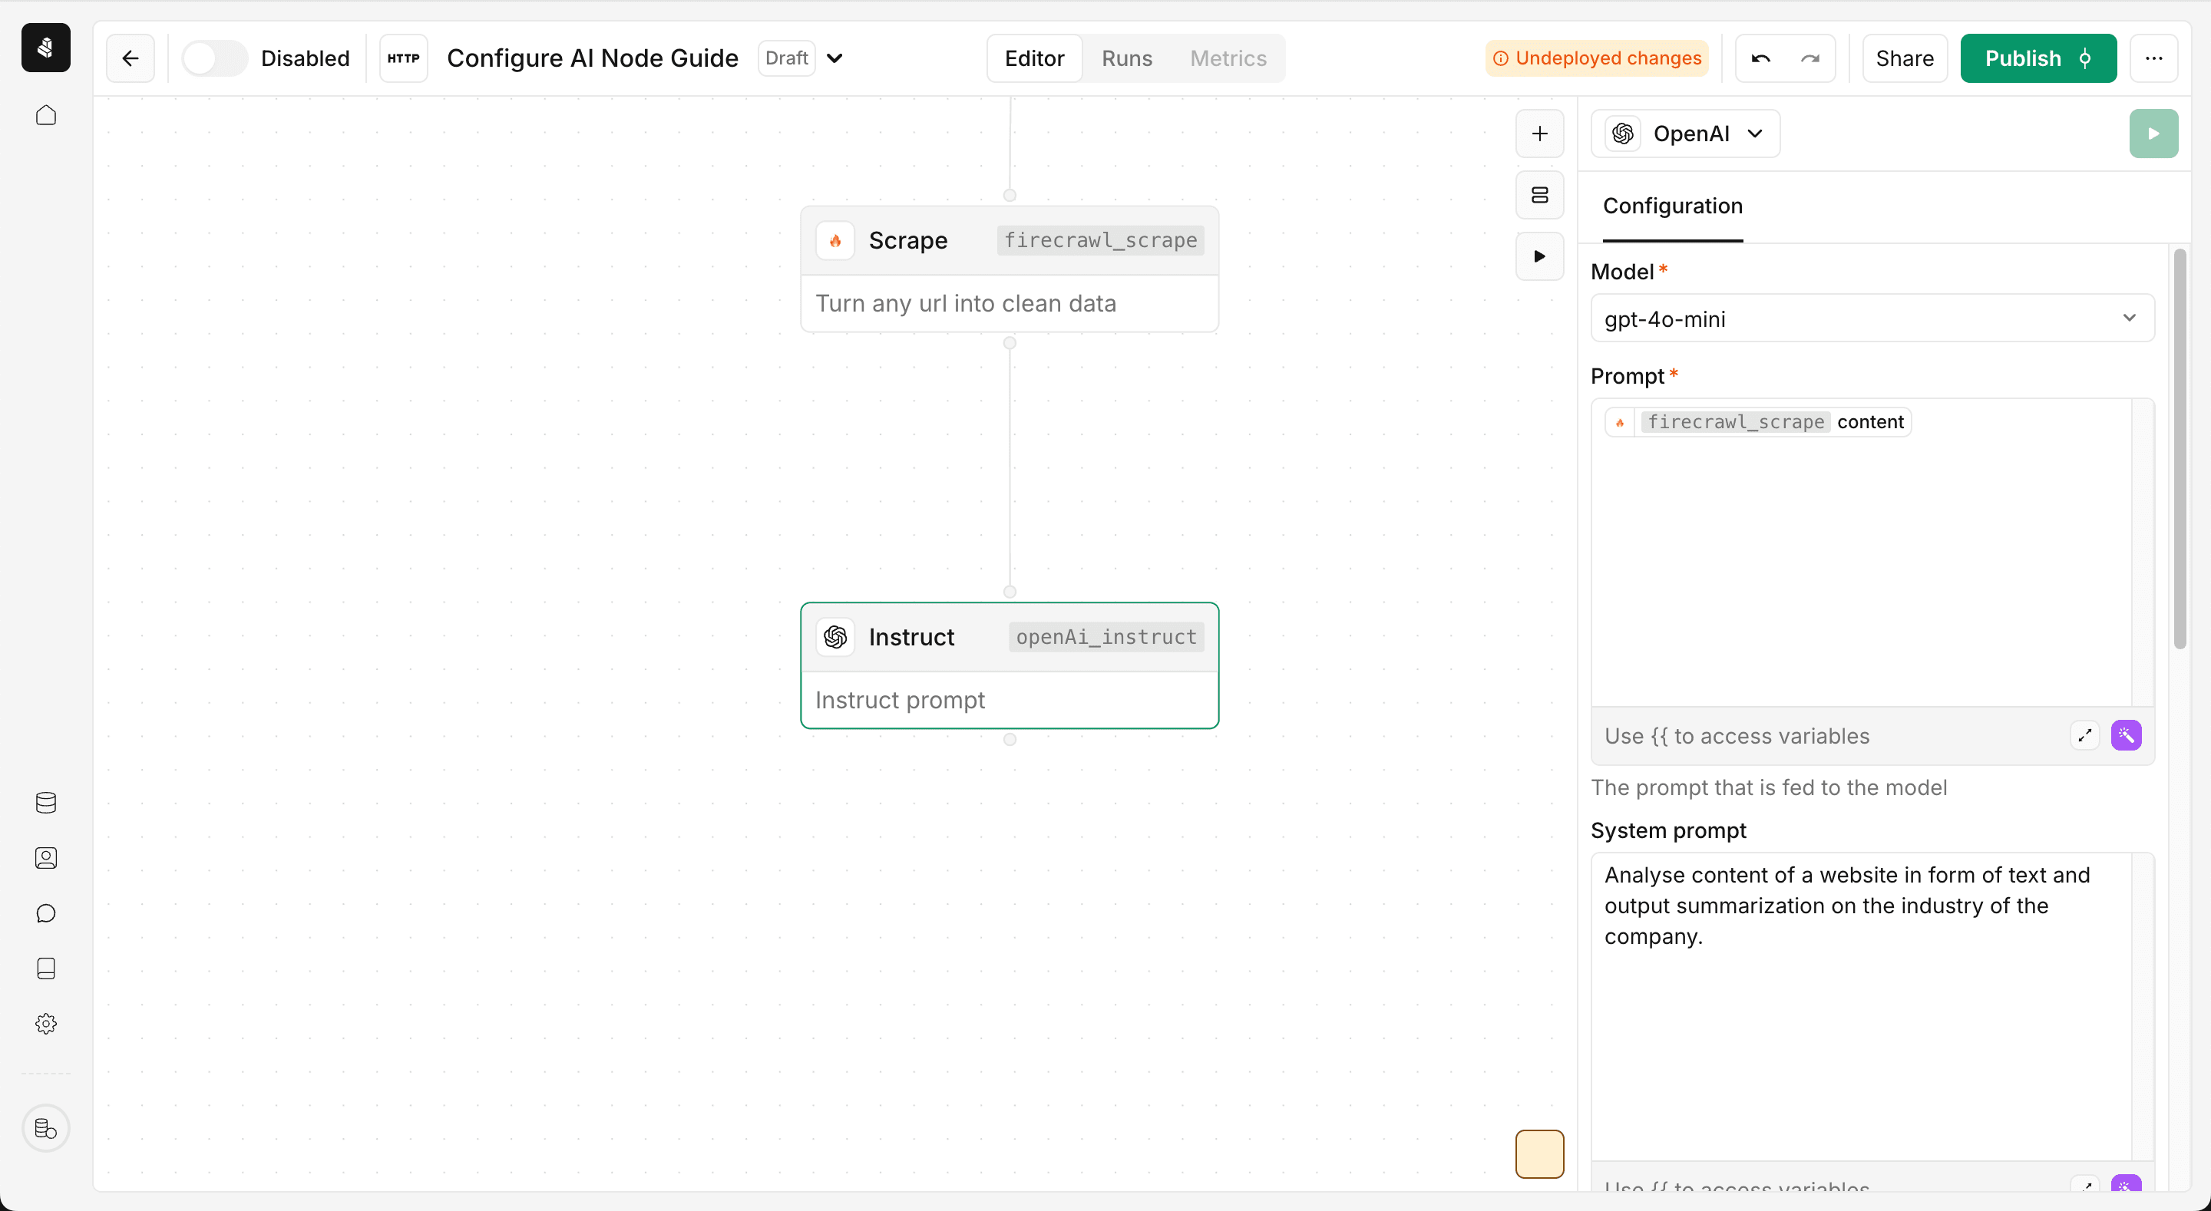Redo the last change

point(1810,58)
